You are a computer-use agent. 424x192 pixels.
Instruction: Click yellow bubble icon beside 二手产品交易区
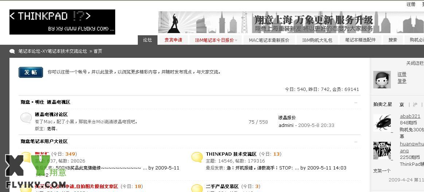pyautogui.click(x=197, y=188)
